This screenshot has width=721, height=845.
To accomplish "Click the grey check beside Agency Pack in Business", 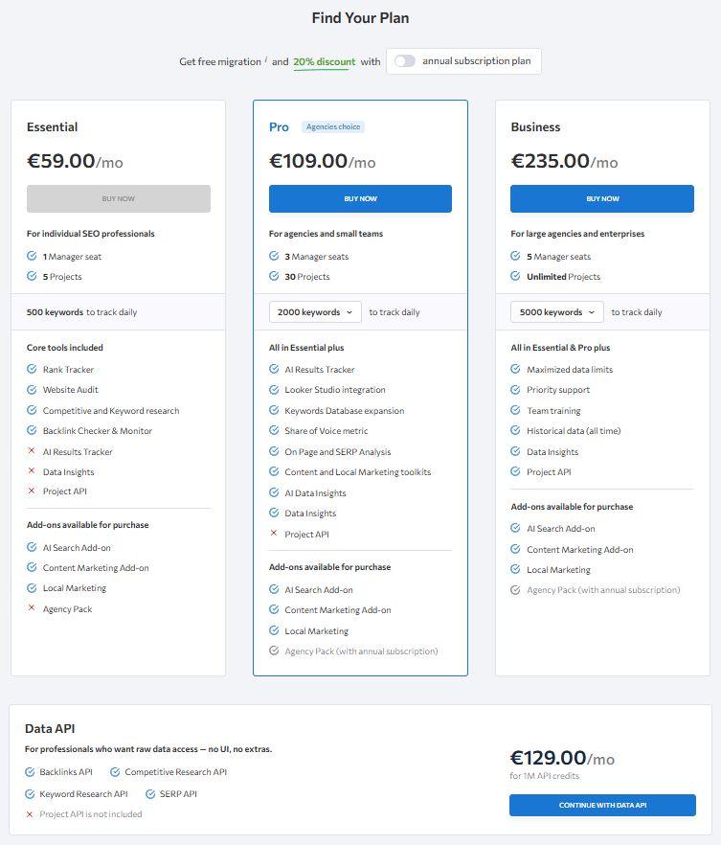I will point(515,589).
